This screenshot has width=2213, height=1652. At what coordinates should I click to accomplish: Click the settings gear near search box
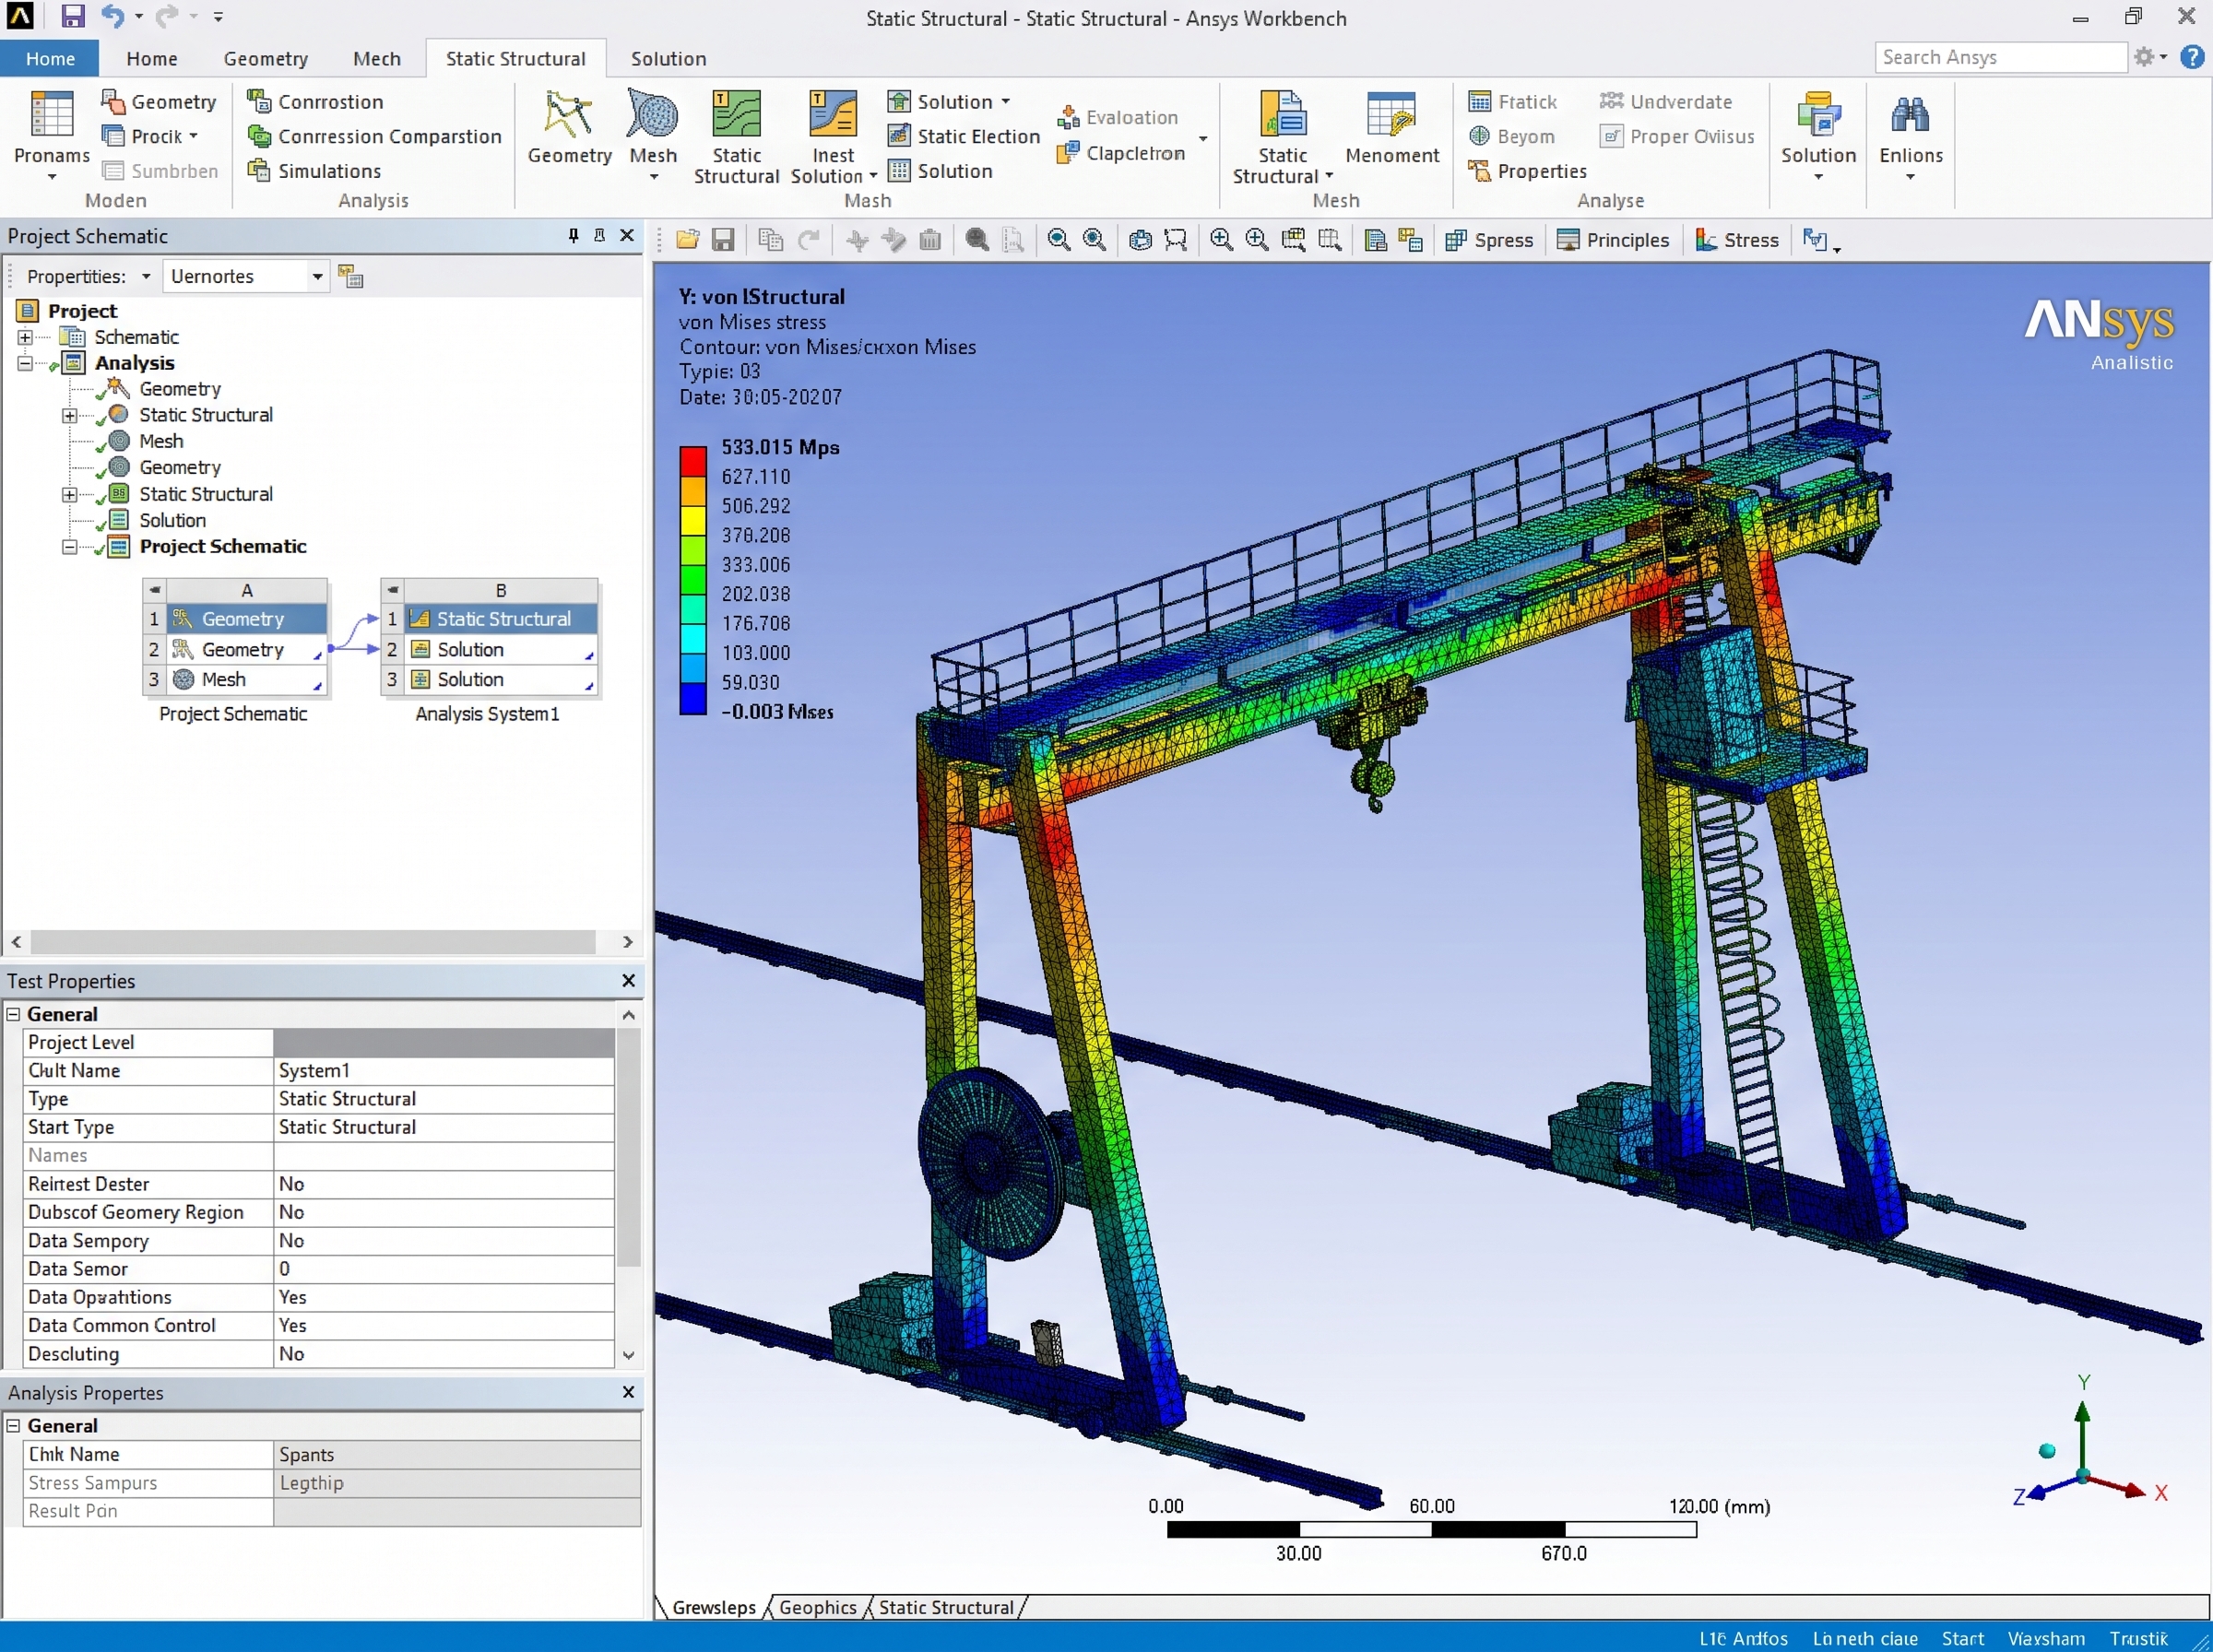pyautogui.click(x=2143, y=57)
